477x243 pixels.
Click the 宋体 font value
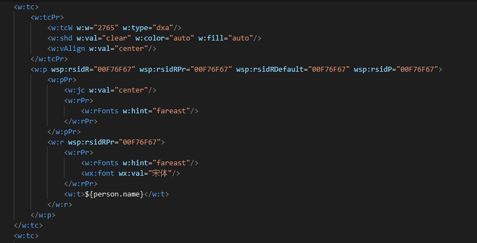pyautogui.click(x=162, y=173)
